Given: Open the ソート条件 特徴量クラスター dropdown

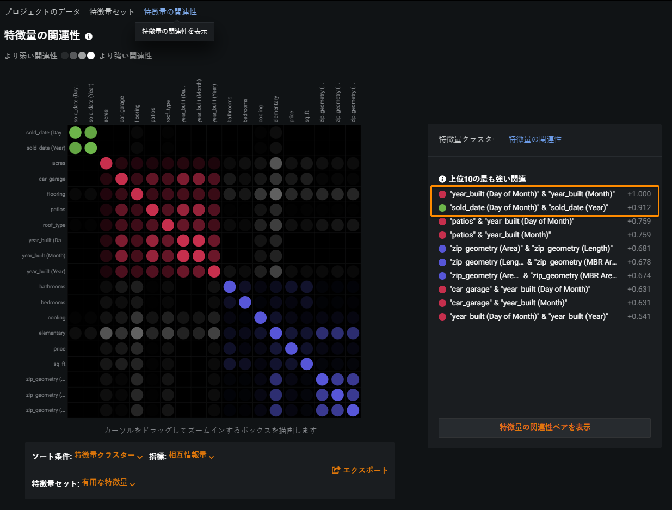Looking at the screenshot, I should [x=108, y=456].
